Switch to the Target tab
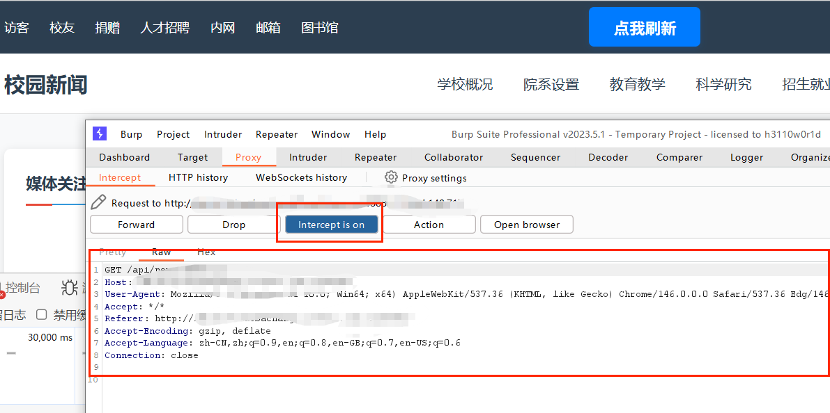This screenshot has height=413, width=830. click(192, 157)
